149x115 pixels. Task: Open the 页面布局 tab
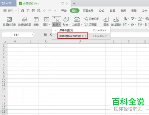point(88,11)
